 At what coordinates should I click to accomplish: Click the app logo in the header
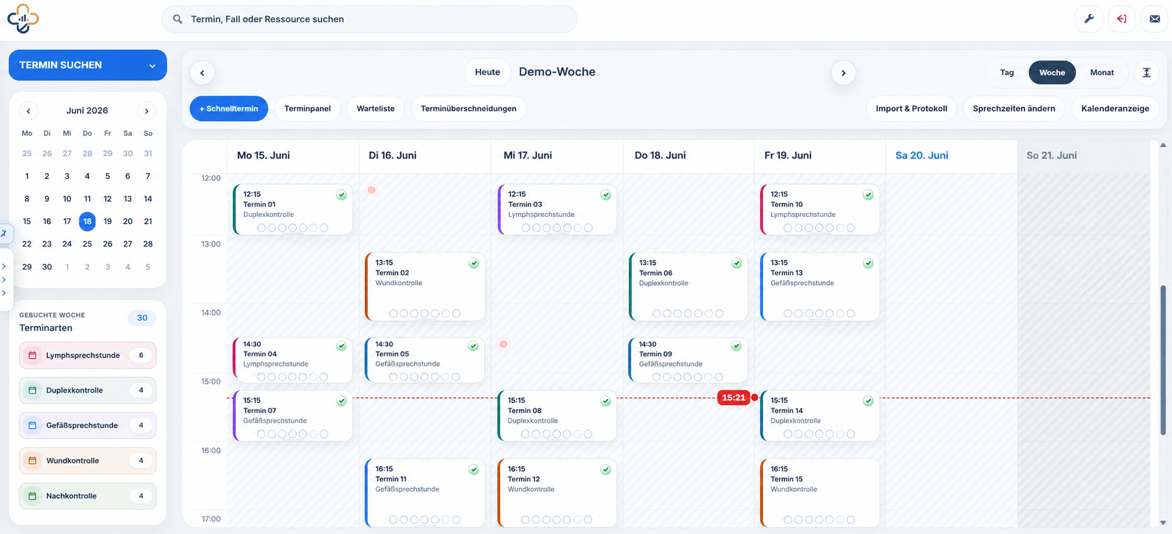click(23, 19)
